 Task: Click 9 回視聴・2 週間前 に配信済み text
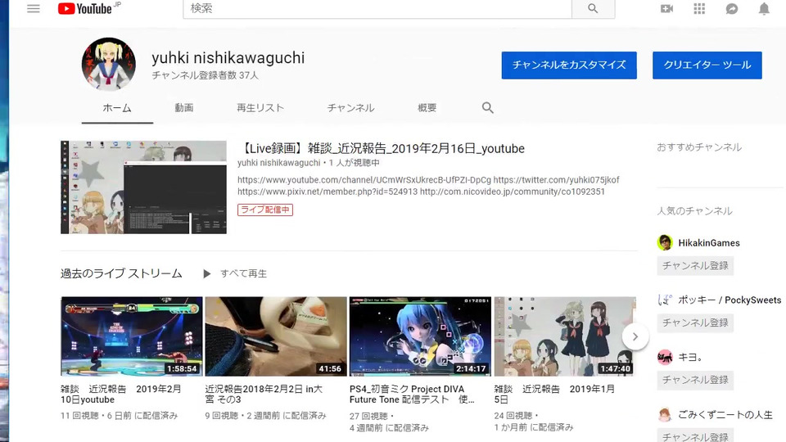tap(265, 416)
